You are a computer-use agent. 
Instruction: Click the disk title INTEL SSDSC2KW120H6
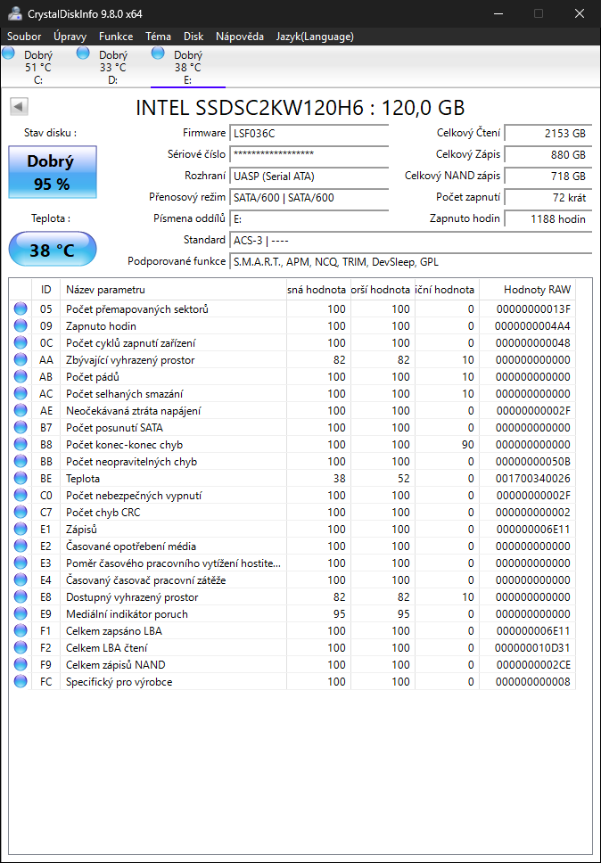click(250, 107)
